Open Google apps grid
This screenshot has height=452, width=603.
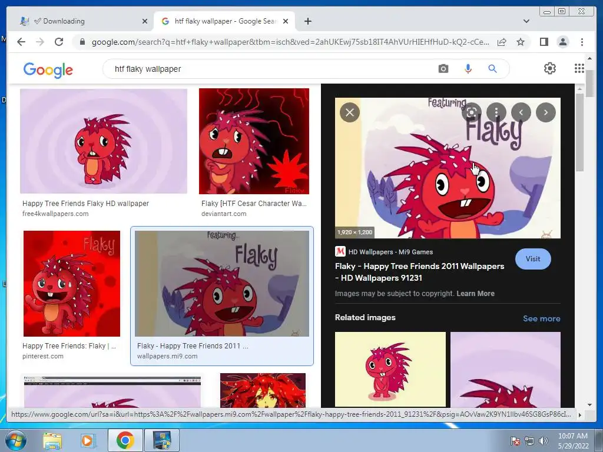[x=579, y=68]
